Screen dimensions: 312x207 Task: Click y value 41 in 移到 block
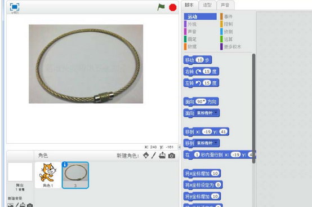tap(223, 131)
